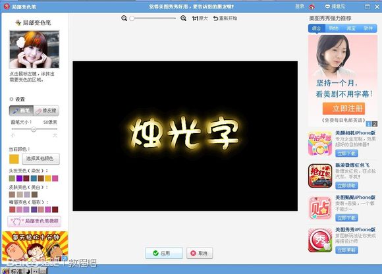Click 选择其他颜色 button

tap(41, 159)
